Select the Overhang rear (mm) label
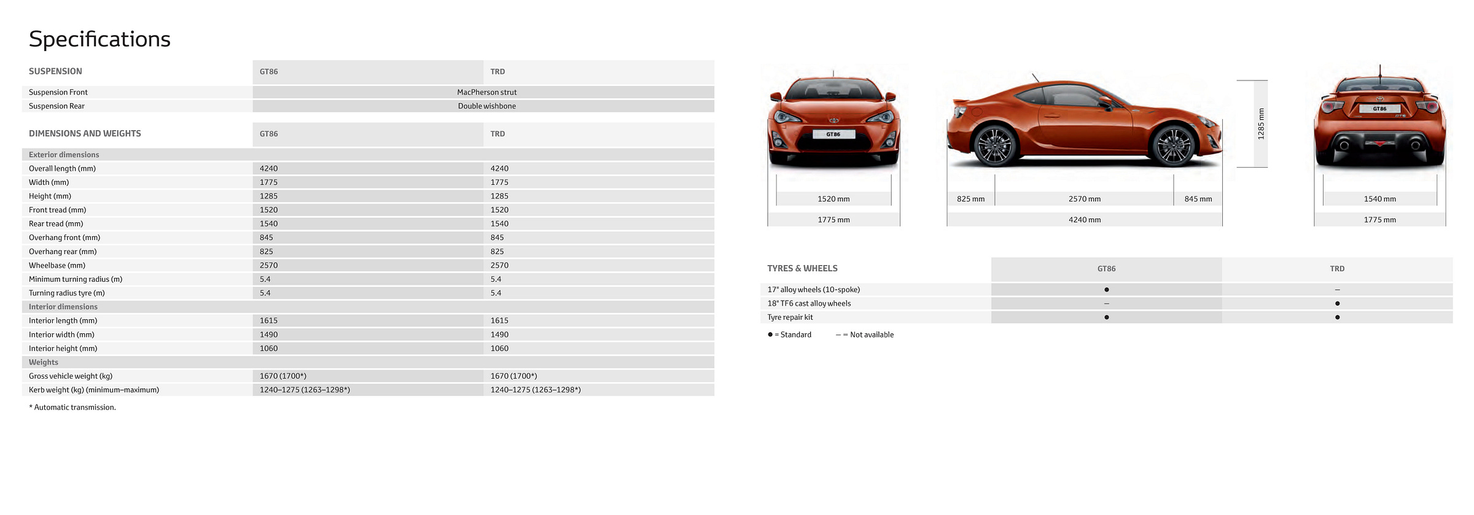The image size is (1474, 515). tap(63, 252)
